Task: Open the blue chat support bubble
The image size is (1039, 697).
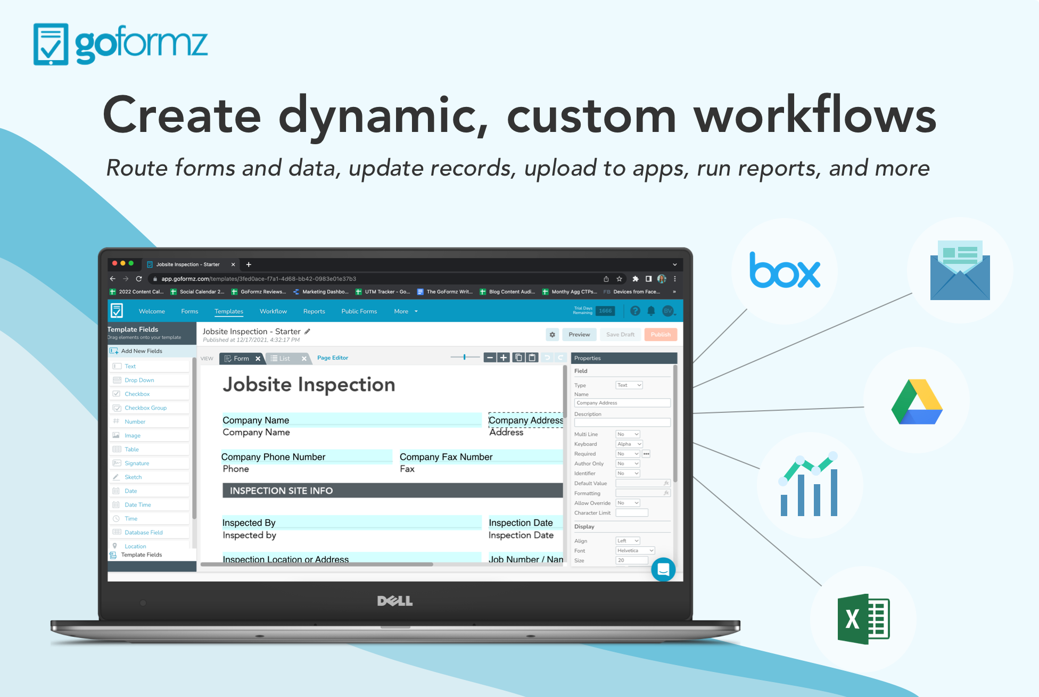Action: (x=663, y=570)
